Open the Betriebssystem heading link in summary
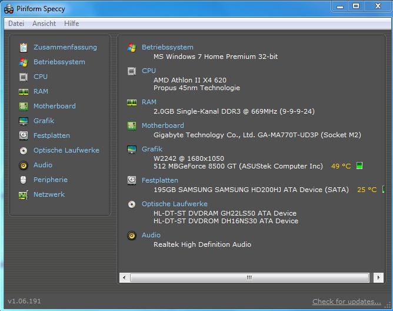This screenshot has width=393, height=311. click(x=168, y=47)
